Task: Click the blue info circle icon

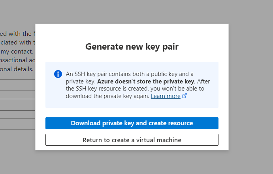Action: [58, 74]
